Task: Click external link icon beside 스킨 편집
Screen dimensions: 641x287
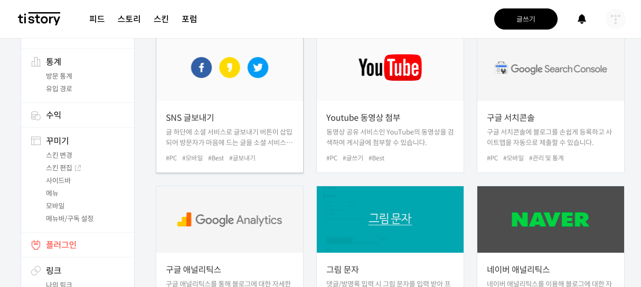Action: click(x=78, y=168)
